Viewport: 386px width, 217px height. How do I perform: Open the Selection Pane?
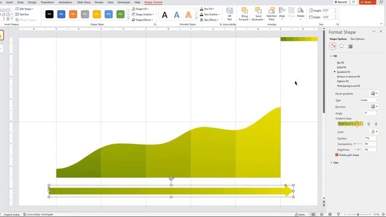pyautogui.click(x=271, y=14)
